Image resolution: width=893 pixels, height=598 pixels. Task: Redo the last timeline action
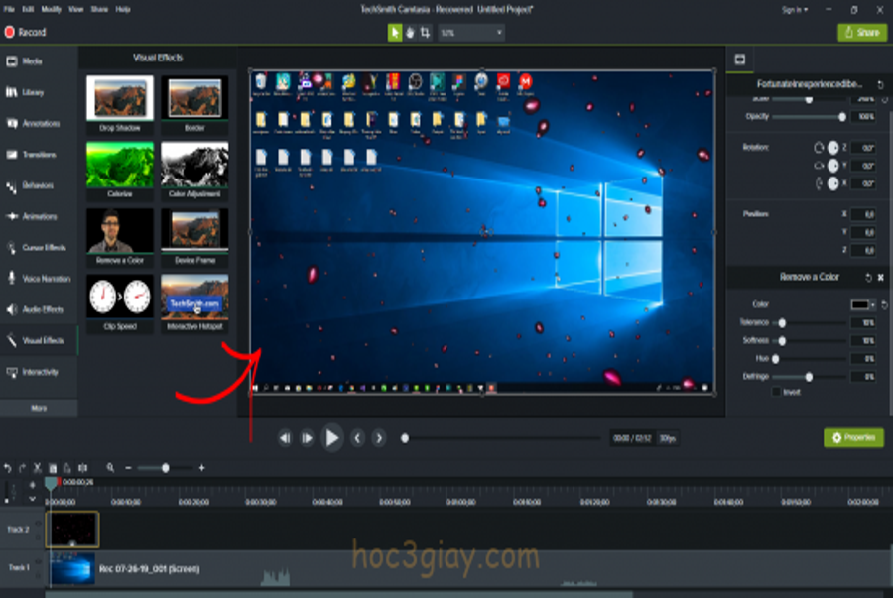point(22,468)
